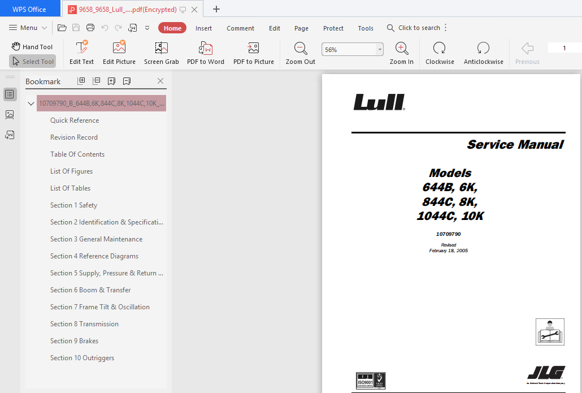Viewport: 582px width, 393px height.
Task: Open the thumbnail panel sidebar icon
Action: [10, 114]
